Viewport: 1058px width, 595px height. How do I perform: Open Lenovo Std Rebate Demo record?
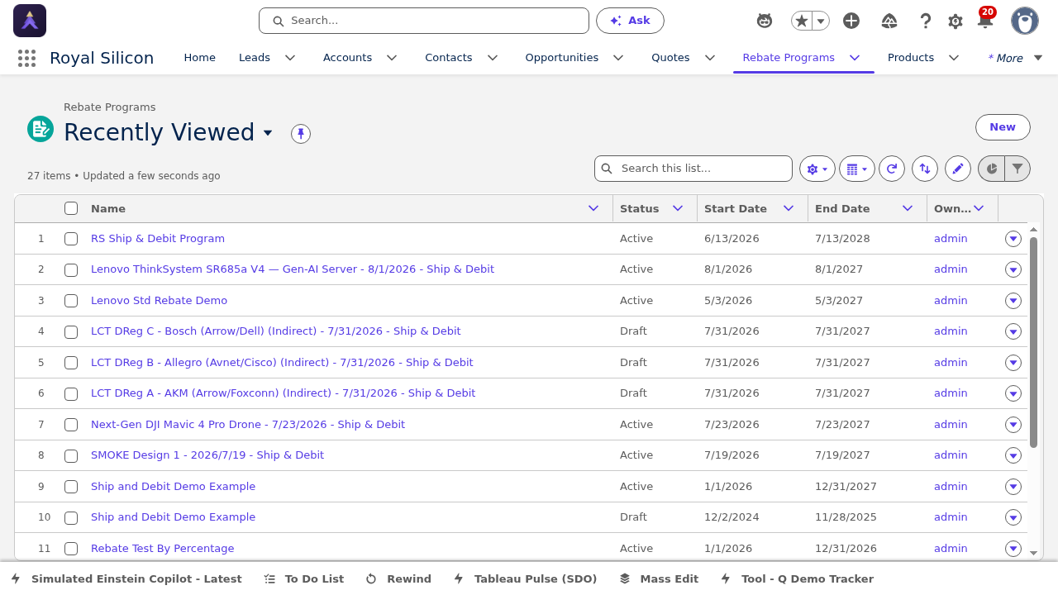159,301
